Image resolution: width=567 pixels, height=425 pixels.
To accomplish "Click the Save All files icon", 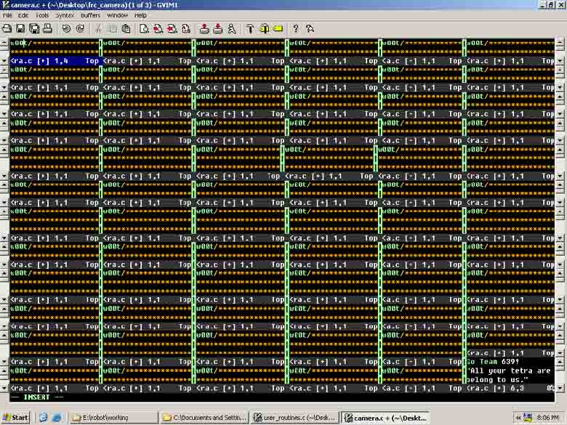I will click(34, 28).
